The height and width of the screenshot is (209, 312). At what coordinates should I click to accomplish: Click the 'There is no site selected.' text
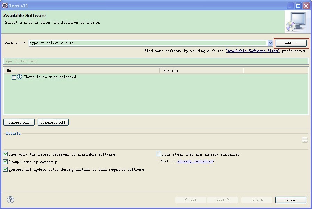50,77
